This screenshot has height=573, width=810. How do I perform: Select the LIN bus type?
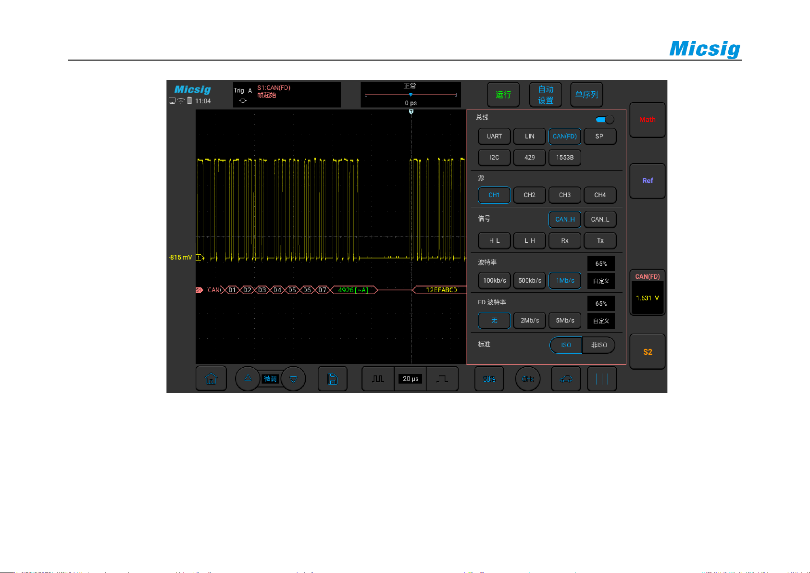[529, 137]
